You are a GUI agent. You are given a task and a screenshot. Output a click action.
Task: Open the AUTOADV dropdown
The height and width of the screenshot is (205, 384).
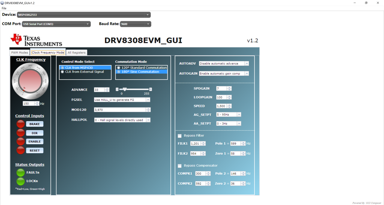pos(224,64)
